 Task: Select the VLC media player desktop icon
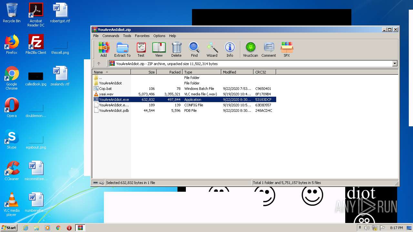pos(12,204)
